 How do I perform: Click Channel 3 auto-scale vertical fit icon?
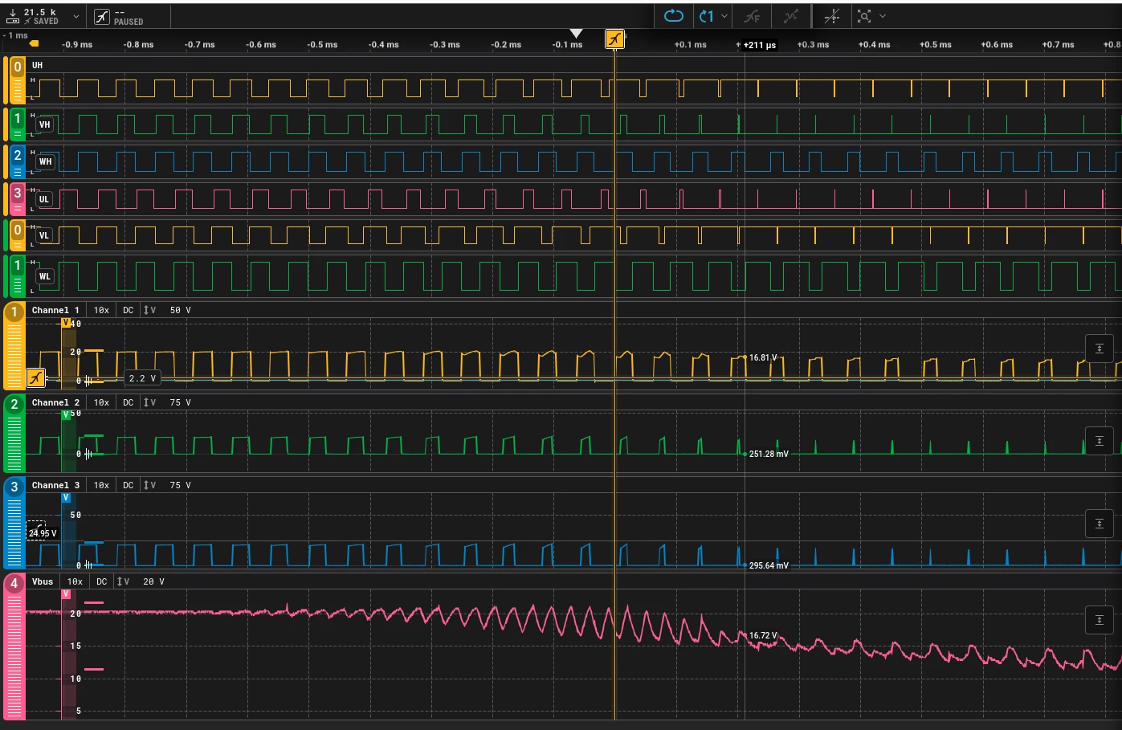point(1100,524)
